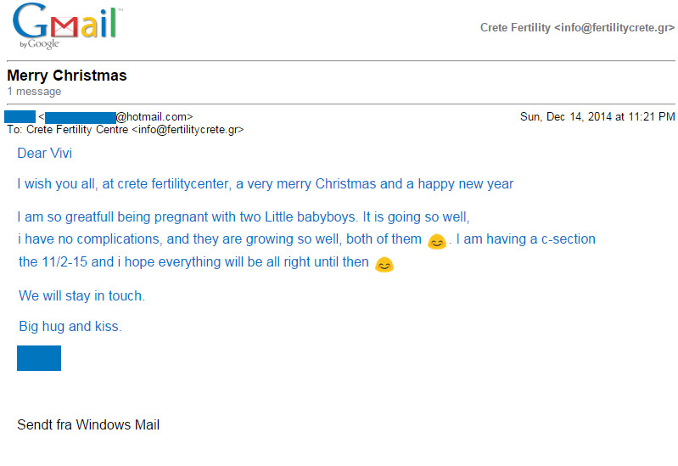Image resolution: width=678 pixels, height=466 pixels.
Task: Click the 'Sendt fra Windows Mail' footer
Action: pos(88,425)
